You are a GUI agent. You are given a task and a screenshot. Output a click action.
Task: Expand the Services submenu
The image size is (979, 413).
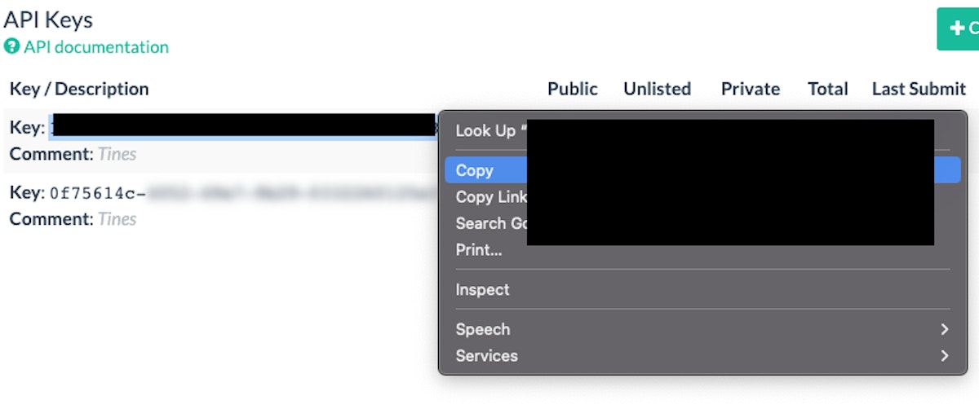click(x=487, y=356)
